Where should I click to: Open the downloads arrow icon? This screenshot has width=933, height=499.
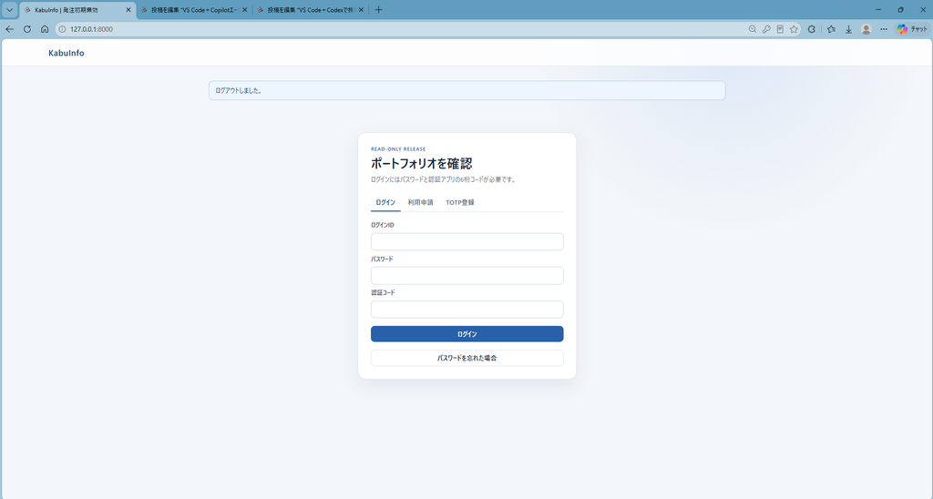click(848, 29)
